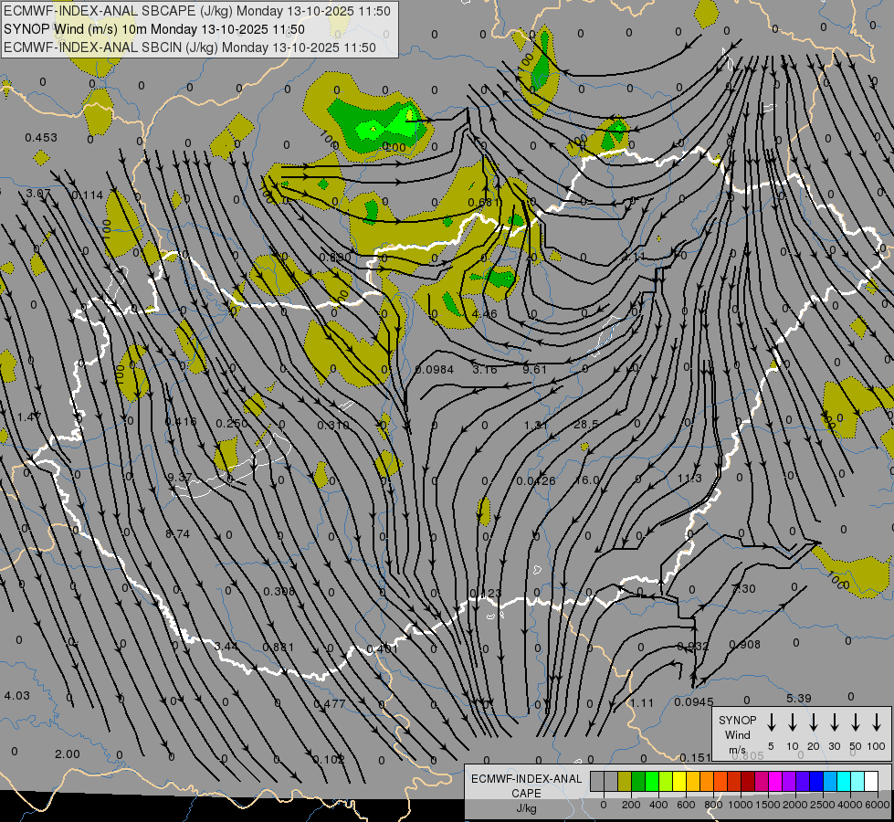The width and height of the screenshot is (894, 822).
Task: Click the 9.61 value on the map
Action: click(x=535, y=370)
